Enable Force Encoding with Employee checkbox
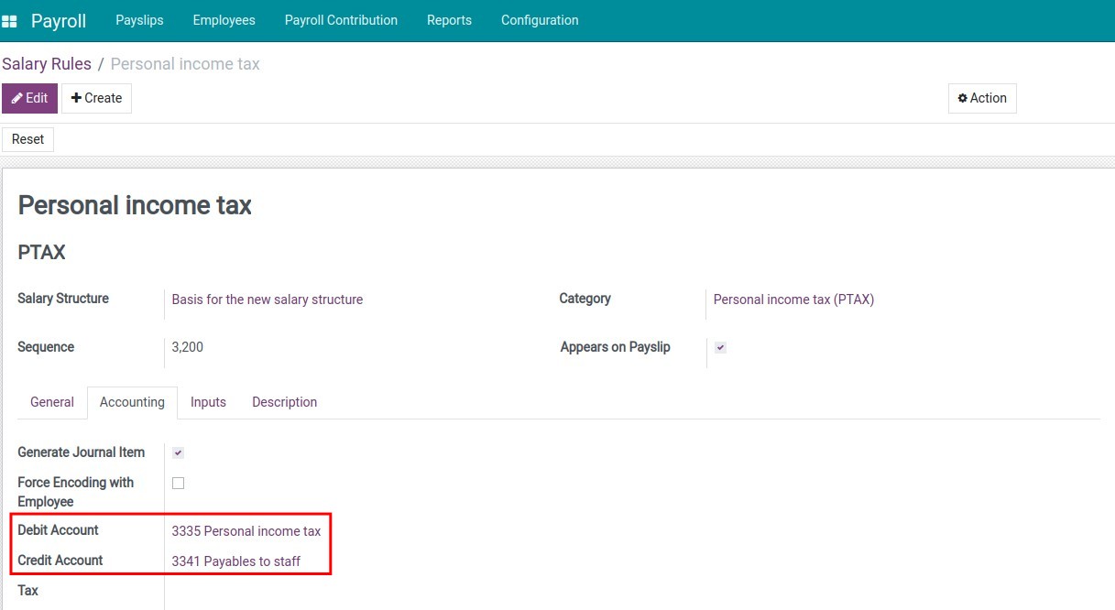The height and width of the screenshot is (610, 1115). point(178,483)
